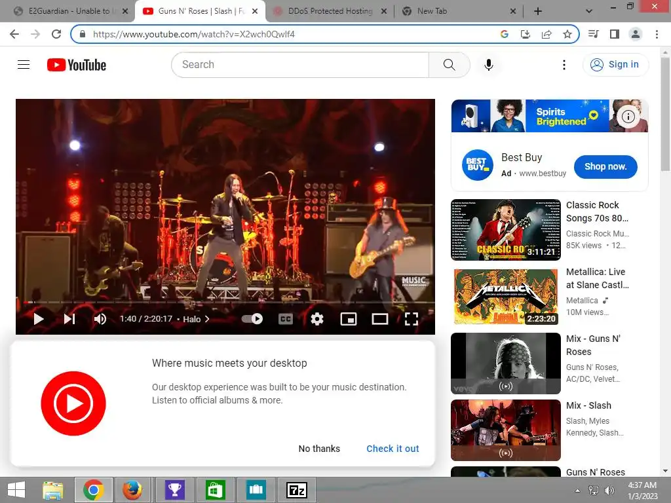The image size is (671, 503).
Task: Go to YouTube home via logo
Action: (x=77, y=65)
